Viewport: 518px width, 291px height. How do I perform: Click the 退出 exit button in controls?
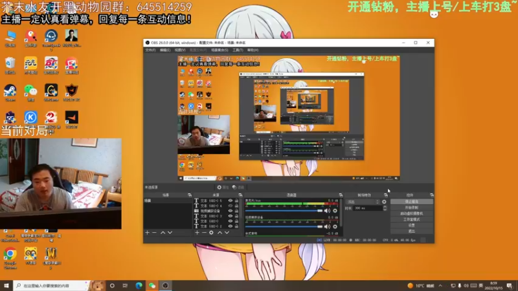point(412,232)
